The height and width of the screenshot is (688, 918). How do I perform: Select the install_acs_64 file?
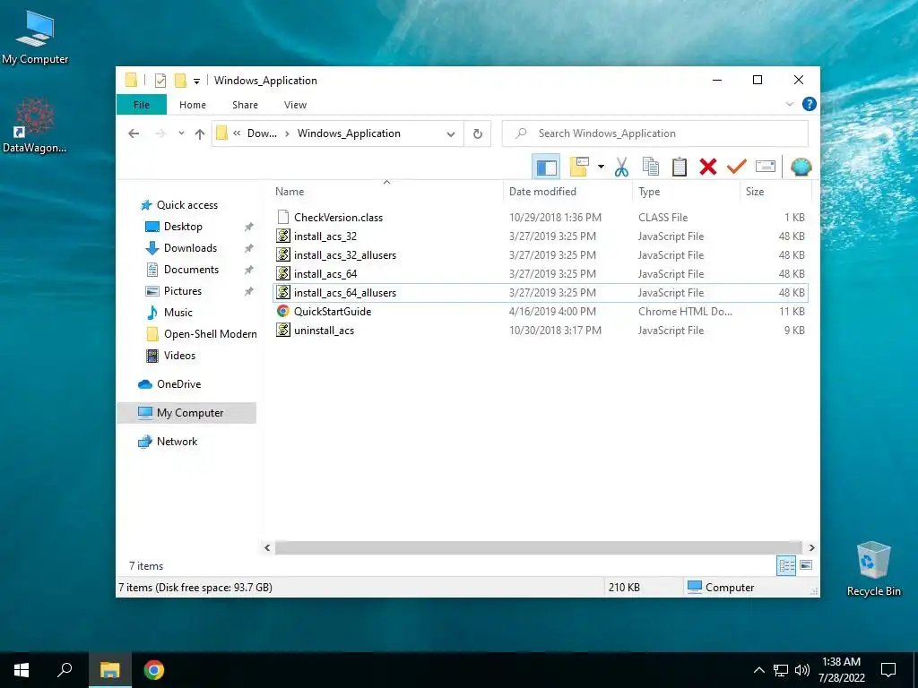[541, 274]
